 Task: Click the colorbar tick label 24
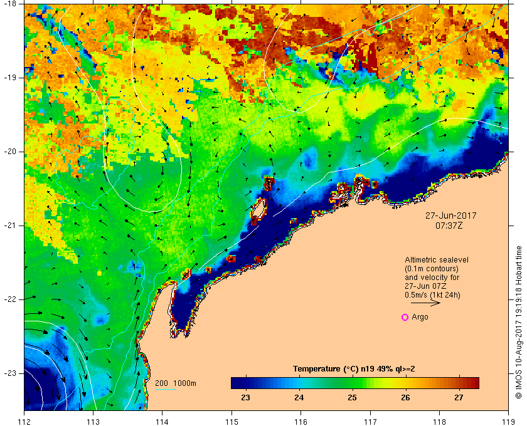(x=299, y=397)
